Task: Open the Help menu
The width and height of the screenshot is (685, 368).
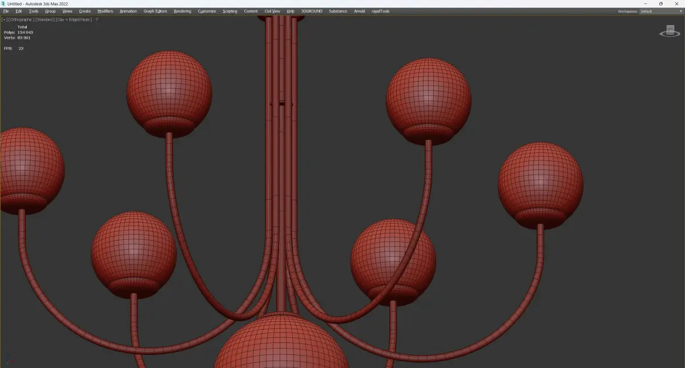Action: (291, 11)
